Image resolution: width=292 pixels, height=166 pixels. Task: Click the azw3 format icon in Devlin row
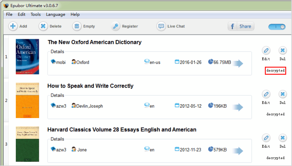coord(53,106)
